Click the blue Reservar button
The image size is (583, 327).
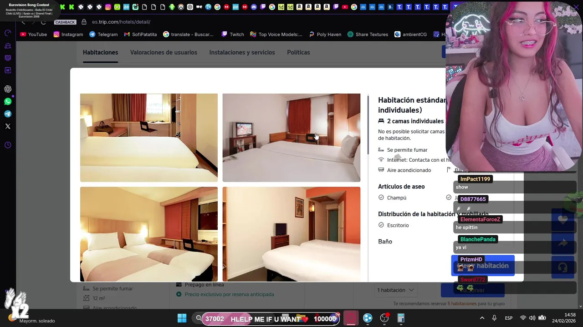tap(472, 290)
